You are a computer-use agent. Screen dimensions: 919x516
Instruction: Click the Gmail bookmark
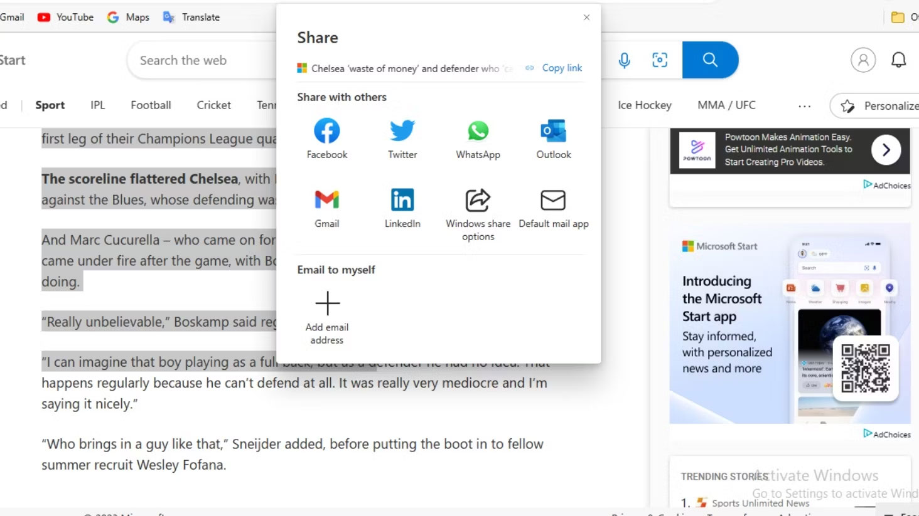12,17
